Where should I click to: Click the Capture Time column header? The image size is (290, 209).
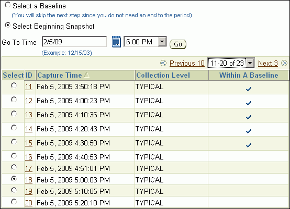pyautogui.click(x=60, y=75)
